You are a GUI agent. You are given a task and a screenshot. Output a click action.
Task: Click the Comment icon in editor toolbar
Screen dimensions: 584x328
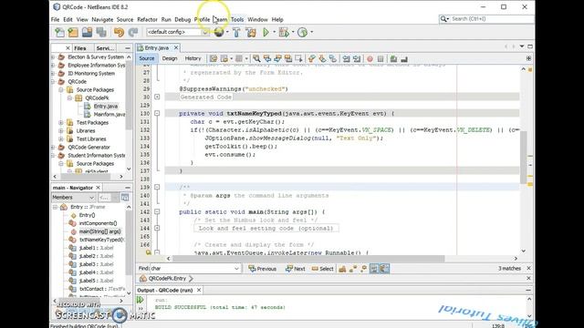tap(393, 58)
